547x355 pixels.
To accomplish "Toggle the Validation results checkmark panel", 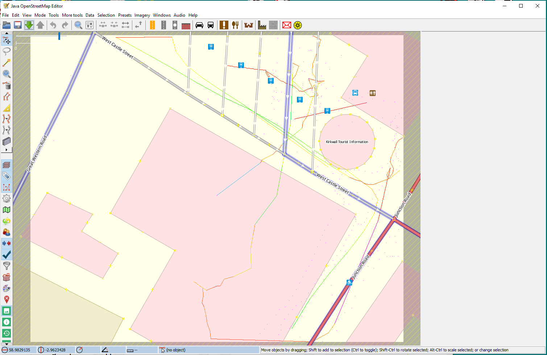I will click(6, 255).
